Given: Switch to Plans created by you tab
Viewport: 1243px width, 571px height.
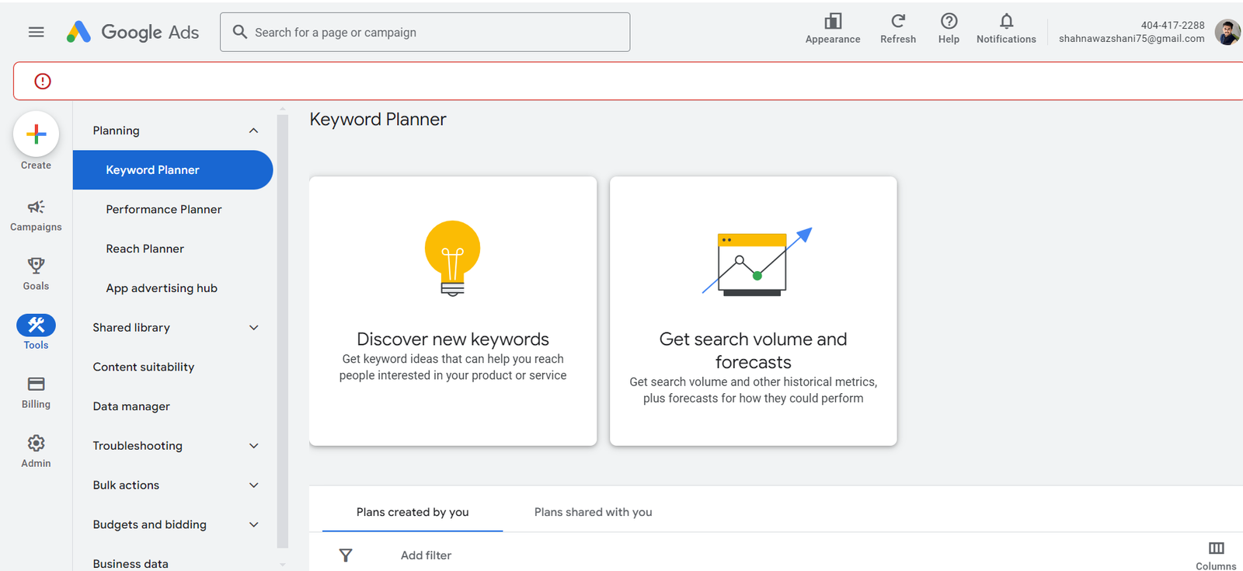Looking at the screenshot, I should coord(413,512).
